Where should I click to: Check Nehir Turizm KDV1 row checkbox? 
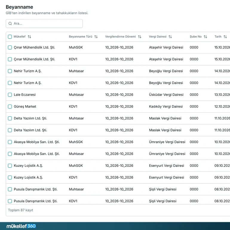click(x=10, y=83)
